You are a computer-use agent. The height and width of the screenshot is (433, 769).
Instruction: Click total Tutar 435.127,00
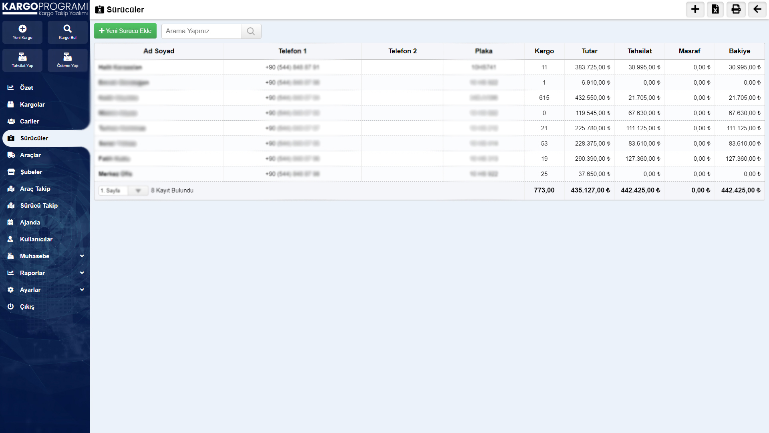click(591, 190)
